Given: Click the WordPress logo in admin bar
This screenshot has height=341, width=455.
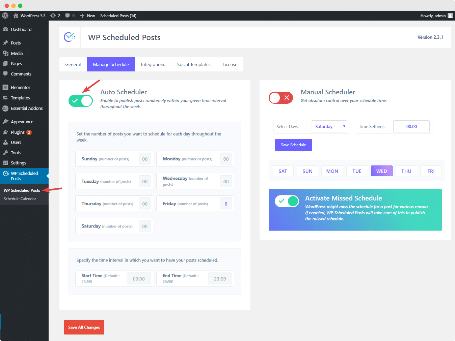Looking at the screenshot, I should coord(5,15).
